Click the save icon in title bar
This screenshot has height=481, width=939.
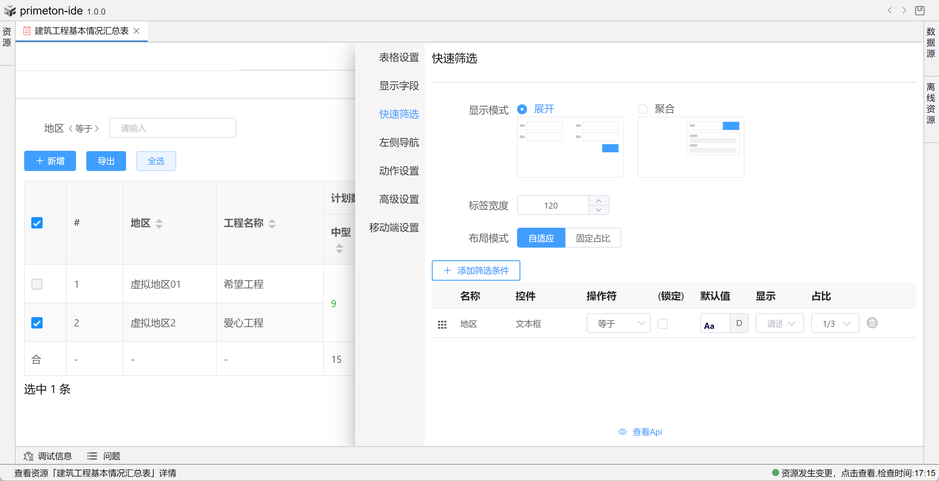pyautogui.click(x=919, y=10)
